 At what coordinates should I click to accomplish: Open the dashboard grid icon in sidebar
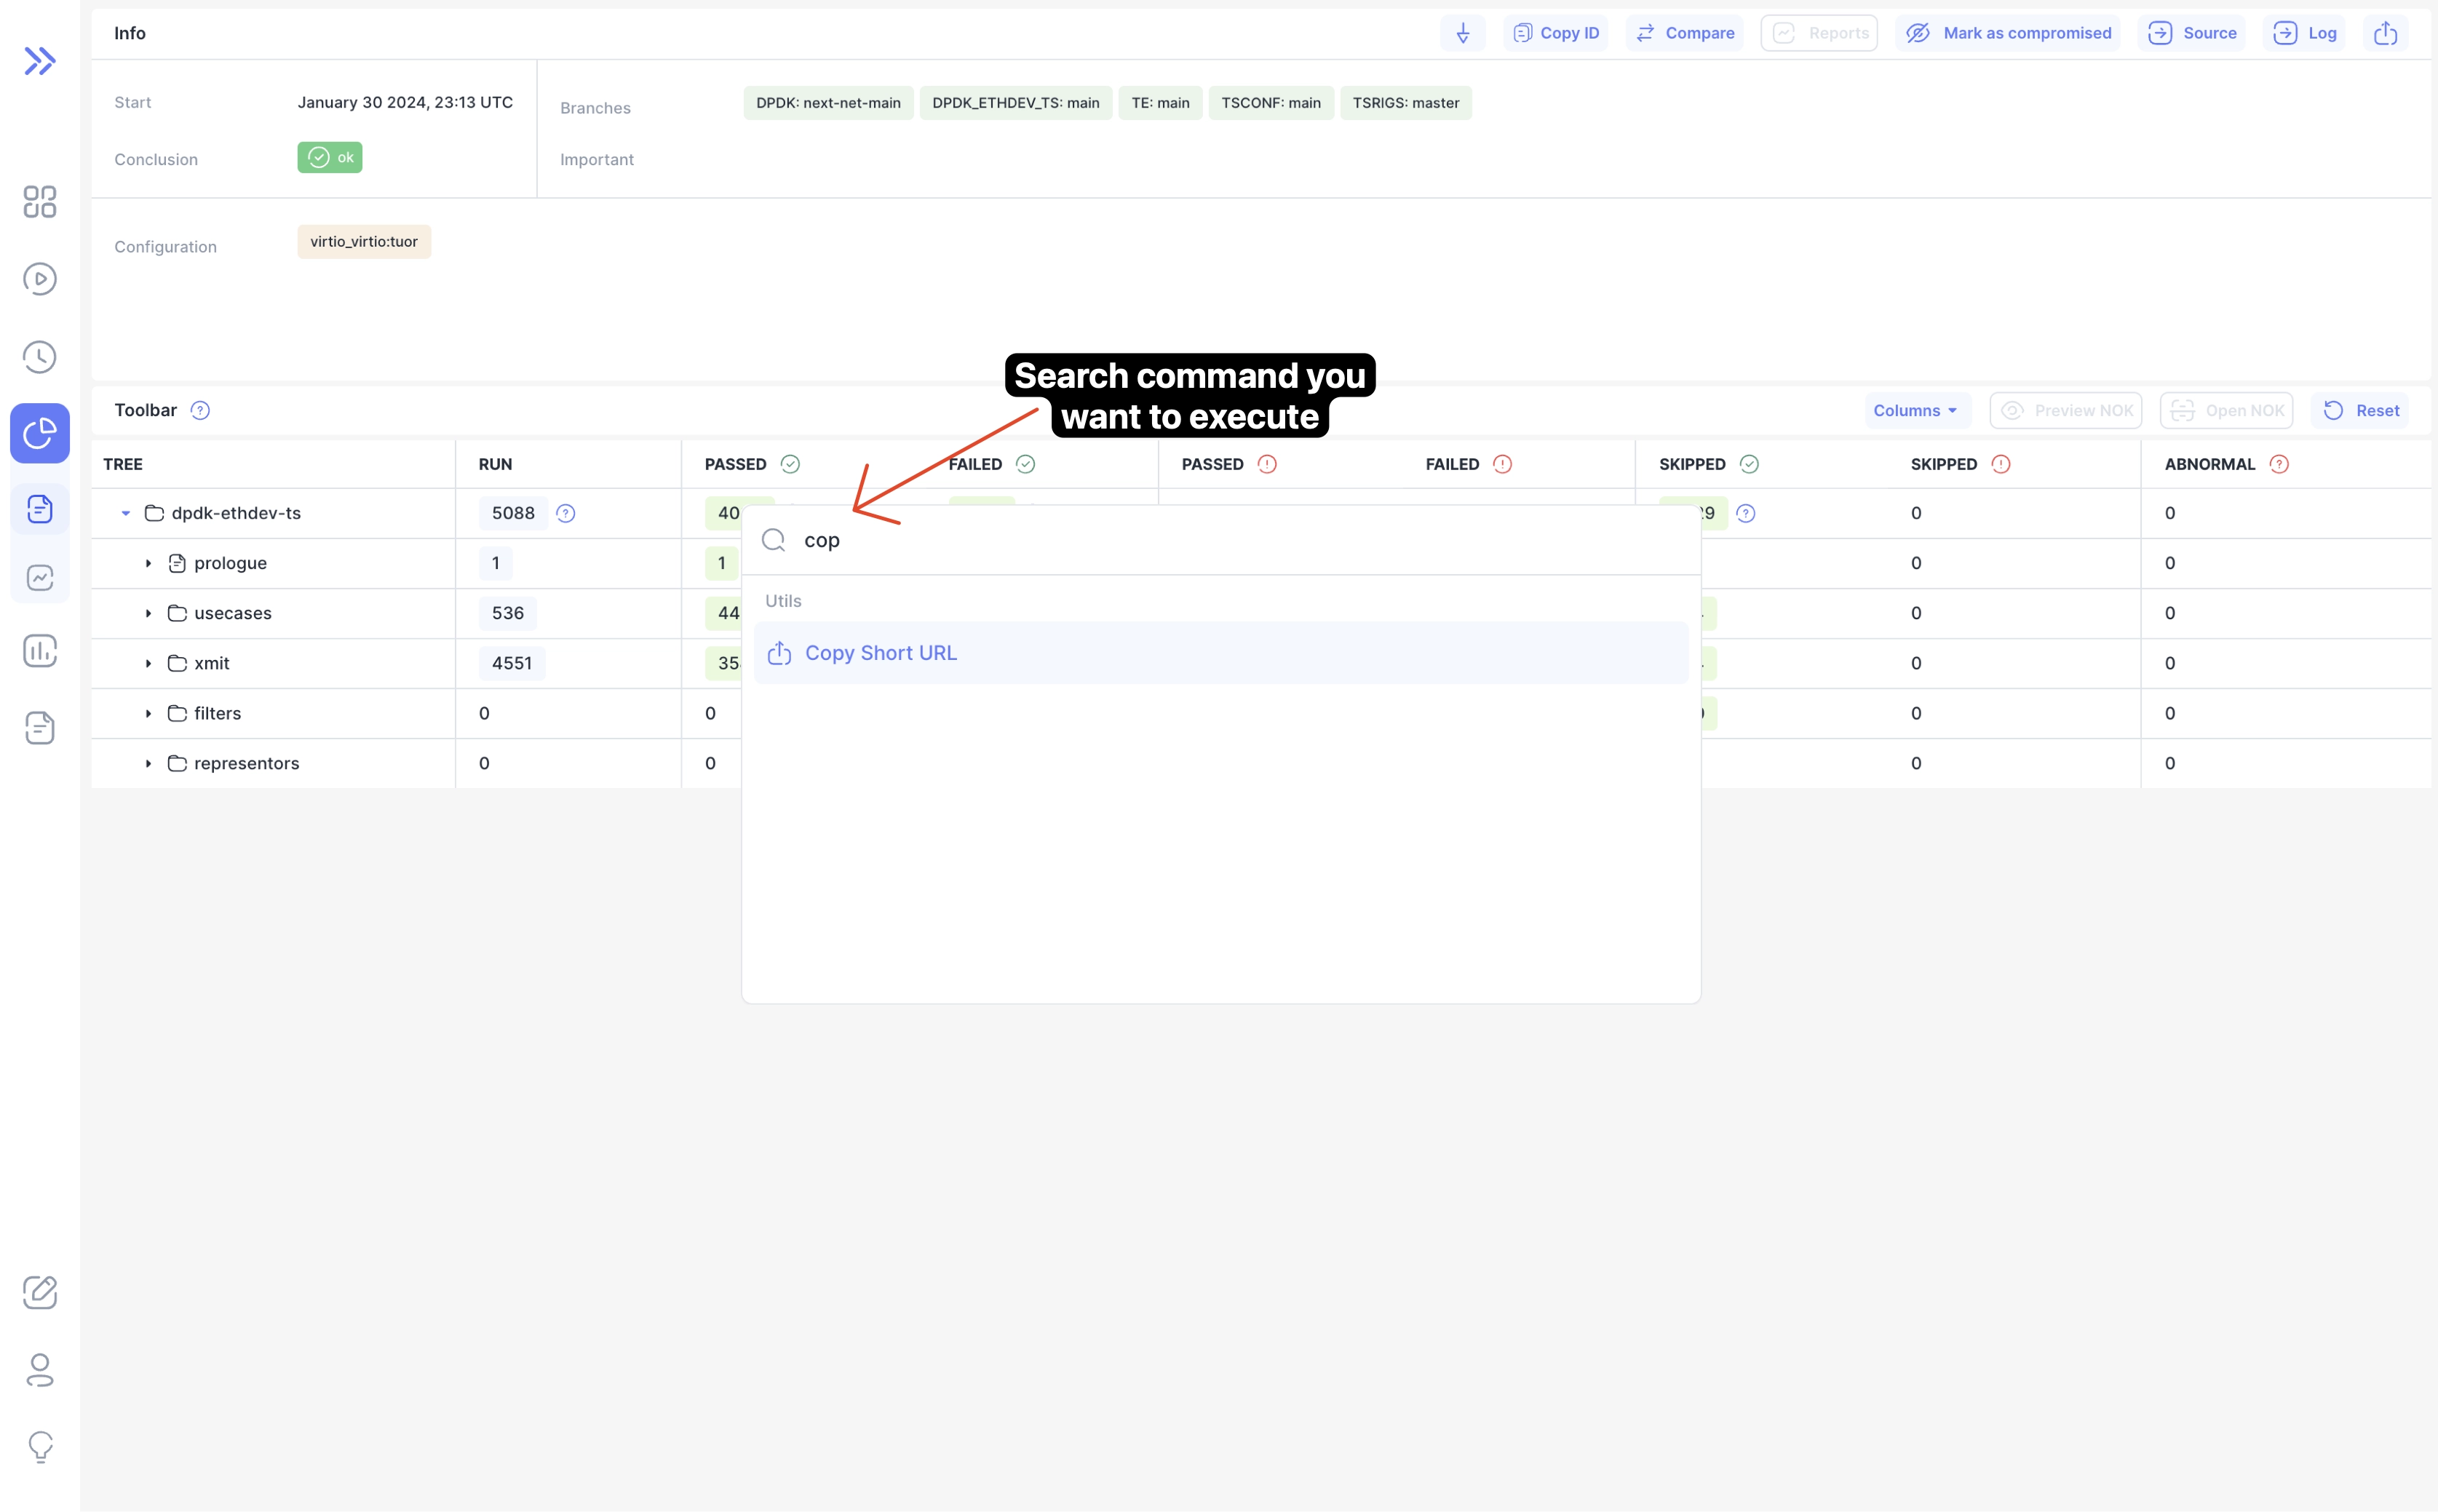[40, 201]
